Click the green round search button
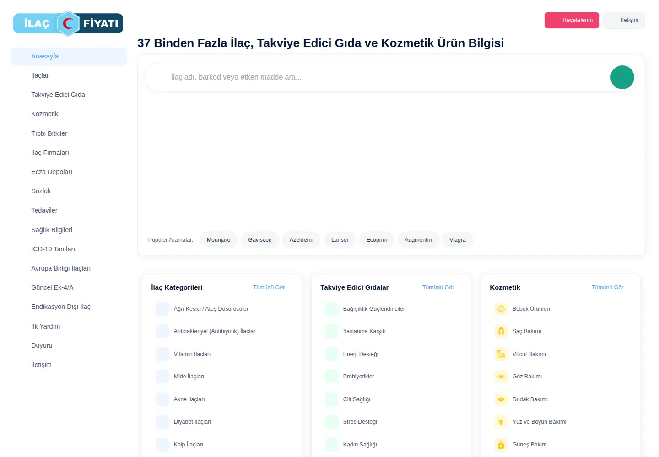This screenshot has height=457, width=659. pos(622,77)
